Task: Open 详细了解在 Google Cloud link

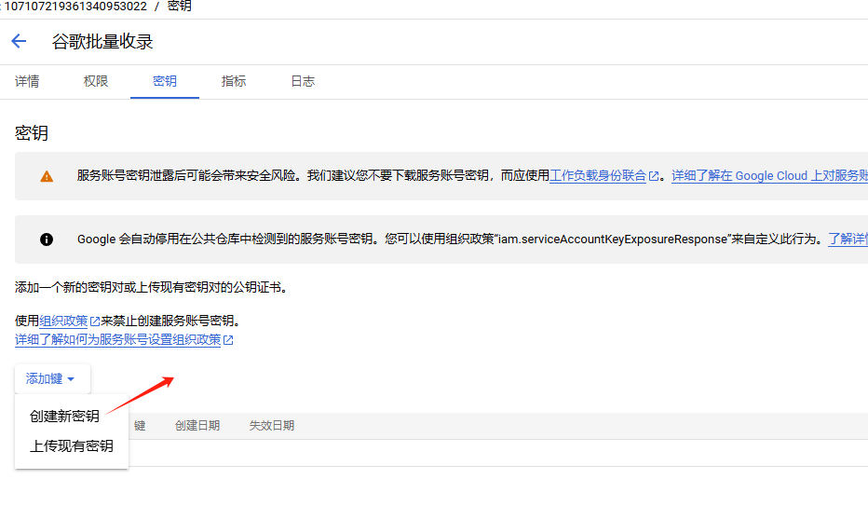Action: click(769, 175)
